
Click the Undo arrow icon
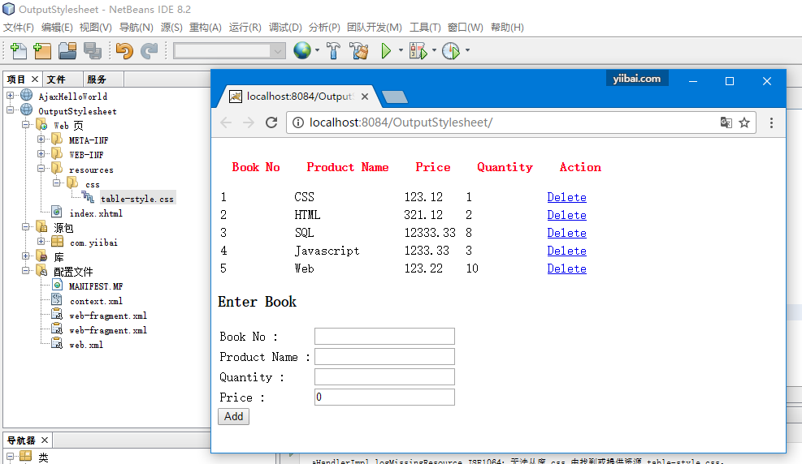[x=124, y=51]
